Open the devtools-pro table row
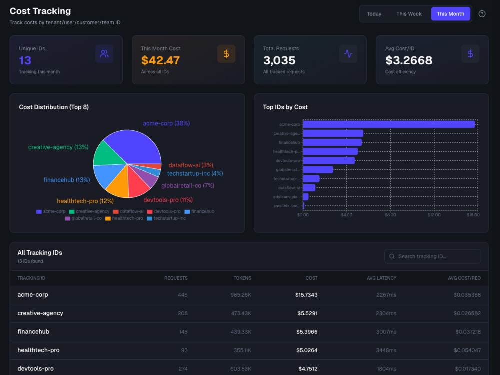 click(x=249, y=367)
